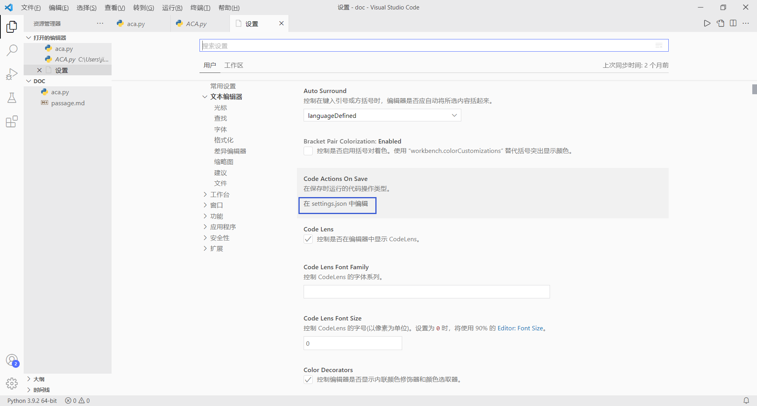Expand the 功能 settings section
The height and width of the screenshot is (406, 757).
point(205,216)
